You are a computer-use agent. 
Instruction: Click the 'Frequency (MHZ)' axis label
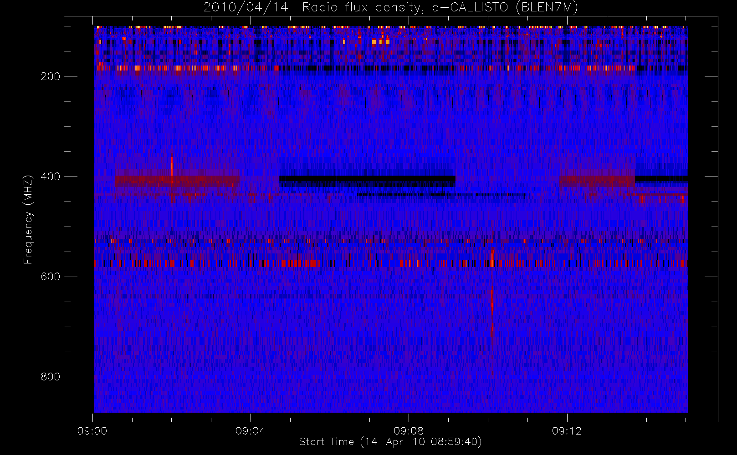(28, 219)
